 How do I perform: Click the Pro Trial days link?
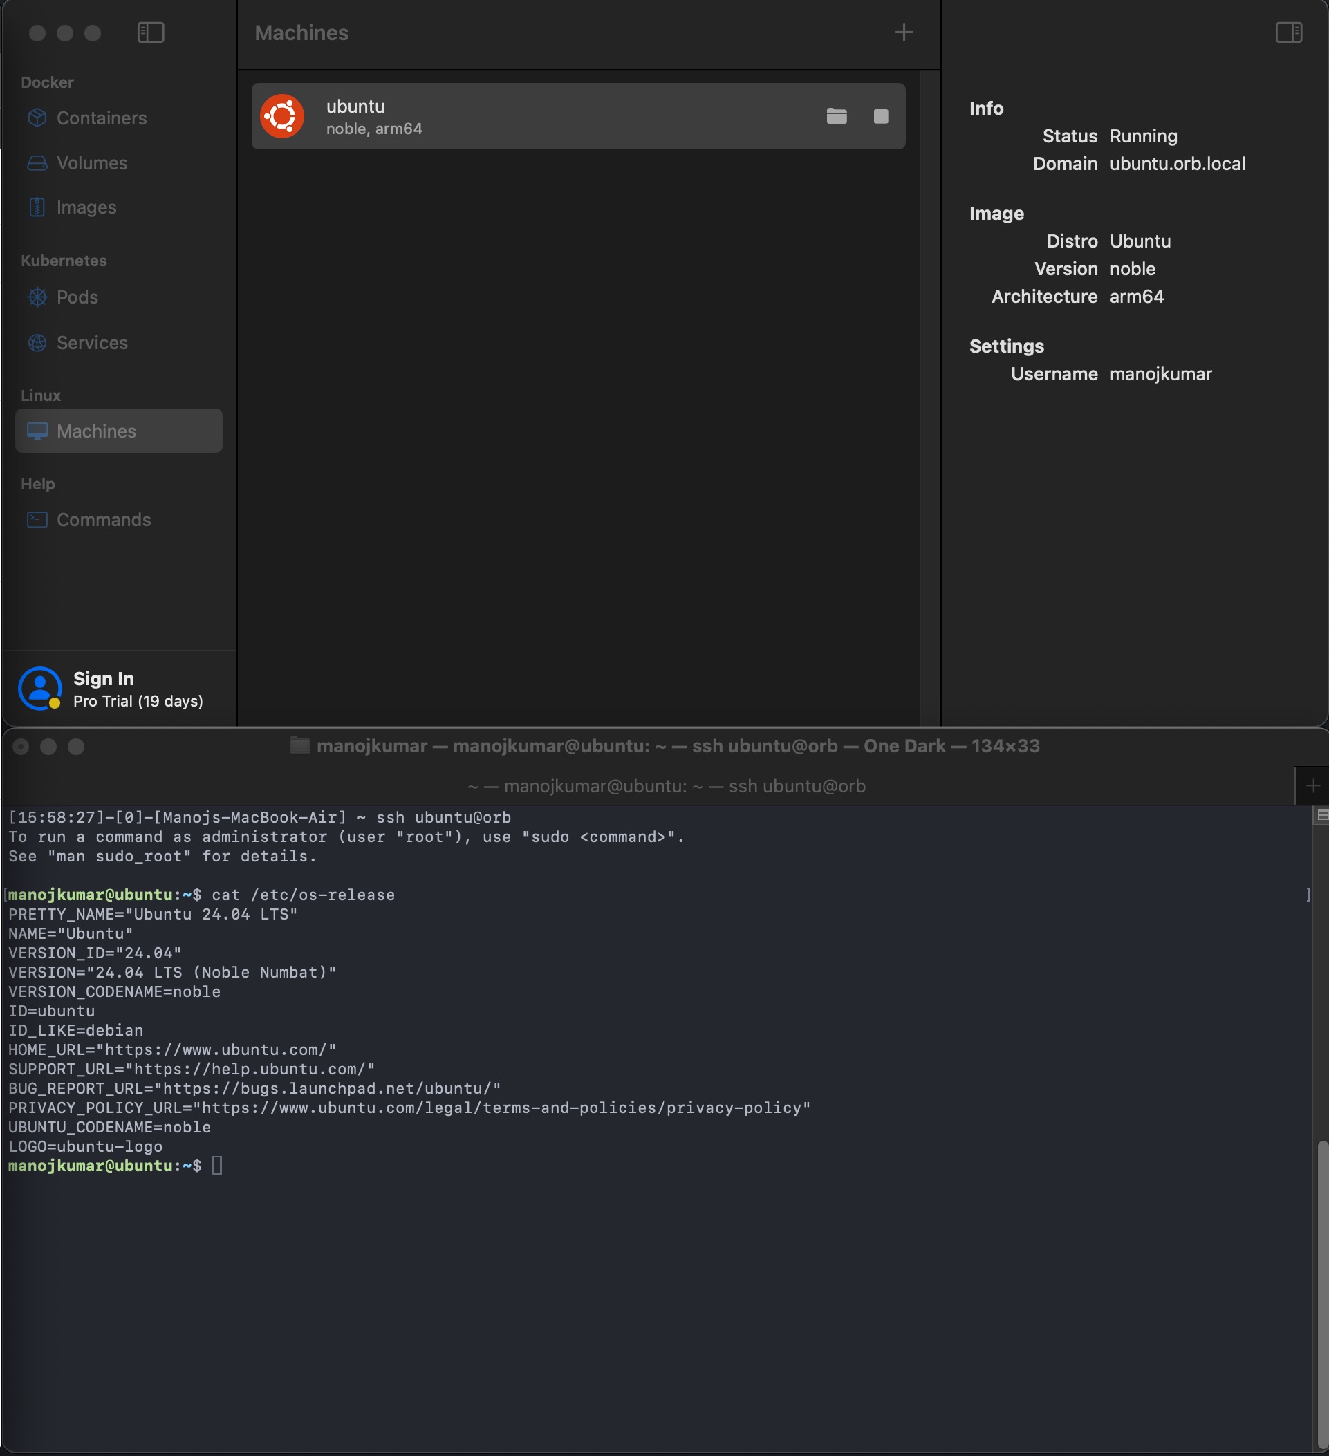137,700
